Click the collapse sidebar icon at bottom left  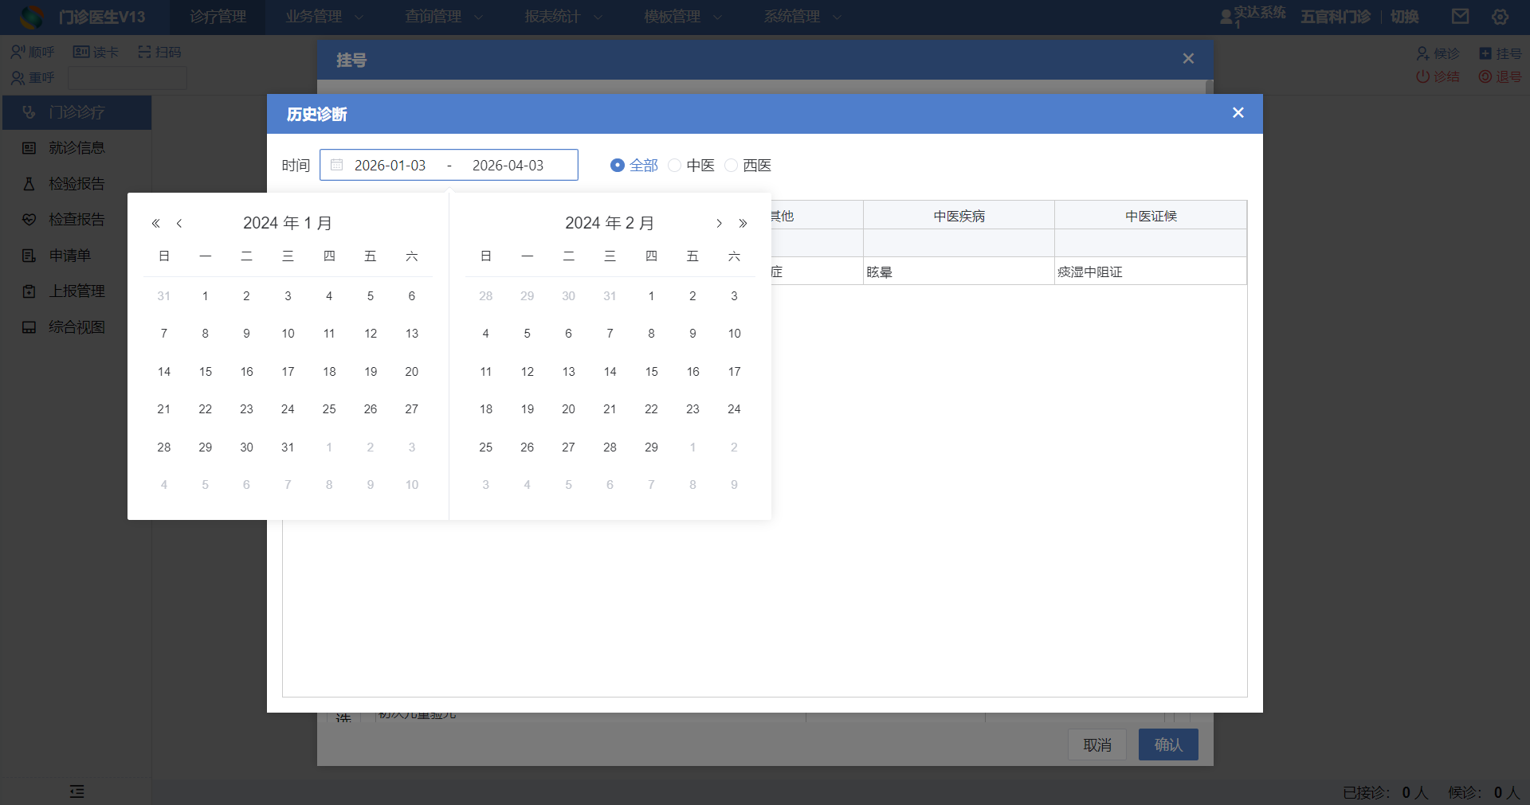click(x=76, y=791)
